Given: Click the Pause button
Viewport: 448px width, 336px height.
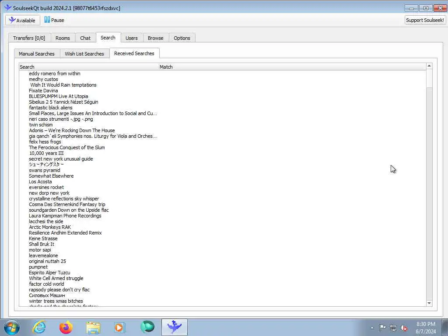Looking at the screenshot, I should pyautogui.click(x=54, y=20).
